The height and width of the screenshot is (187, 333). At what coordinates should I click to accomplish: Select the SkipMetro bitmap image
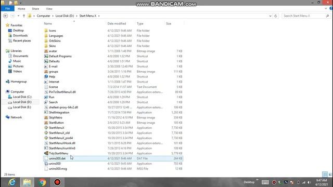[x=56, y=117]
